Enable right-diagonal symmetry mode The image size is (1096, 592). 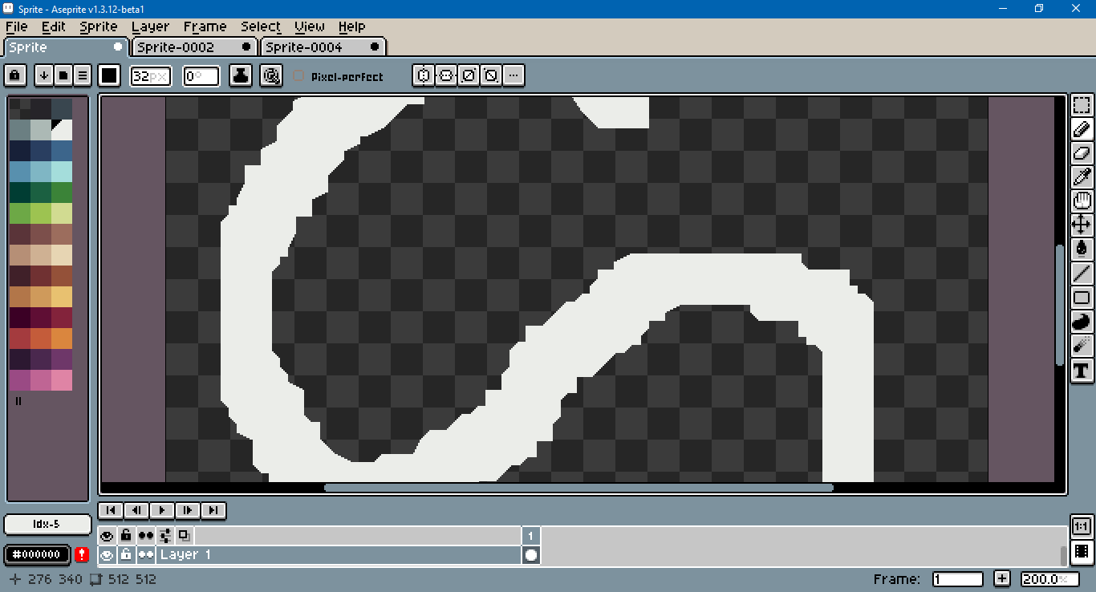pyautogui.click(x=469, y=76)
